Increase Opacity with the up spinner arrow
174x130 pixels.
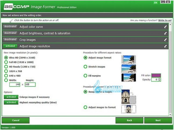(x=159, y=79)
